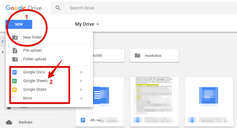Open the My Drive dropdown arrow
This screenshot has height=128, width=237.
click(x=98, y=24)
